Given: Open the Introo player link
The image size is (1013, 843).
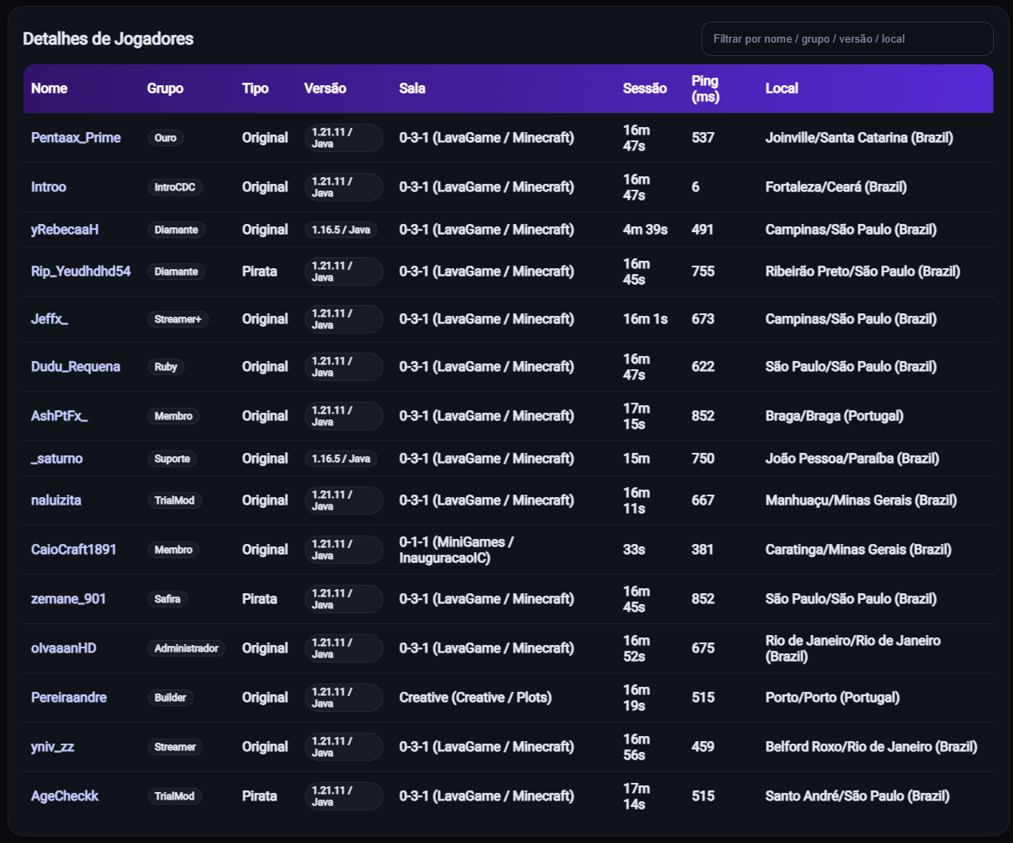Looking at the screenshot, I should click(48, 187).
